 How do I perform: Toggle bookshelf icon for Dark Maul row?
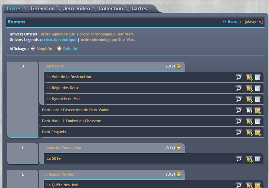pyautogui.click(x=249, y=121)
